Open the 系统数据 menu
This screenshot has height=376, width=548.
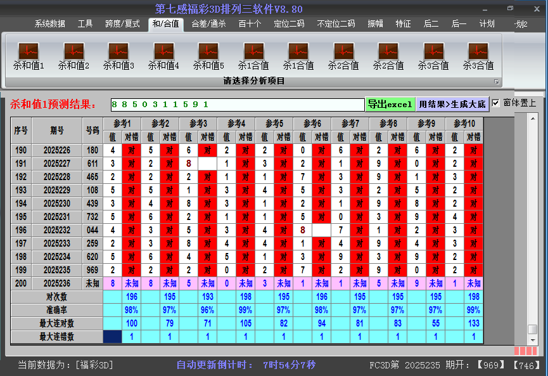49,24
